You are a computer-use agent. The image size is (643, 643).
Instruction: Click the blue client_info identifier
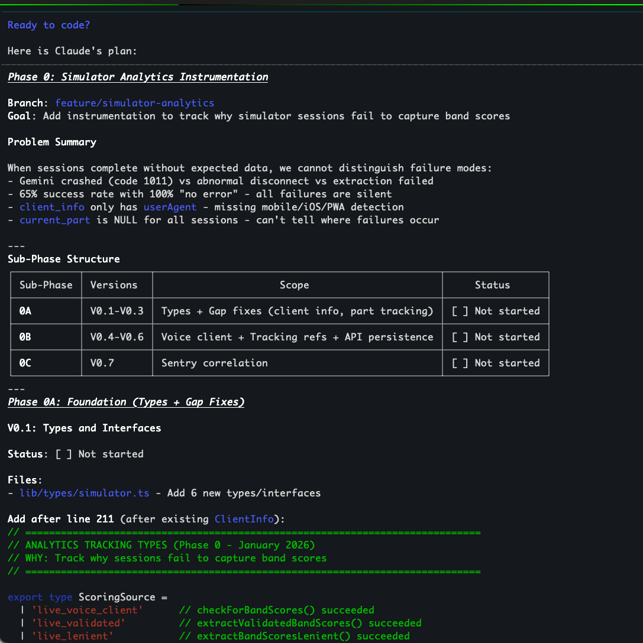[51, 207]
